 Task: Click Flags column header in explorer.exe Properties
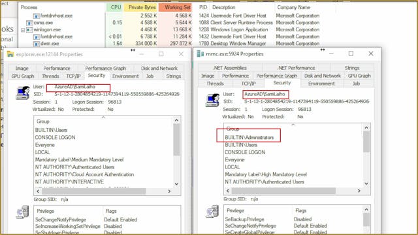[x=111, y=211]
